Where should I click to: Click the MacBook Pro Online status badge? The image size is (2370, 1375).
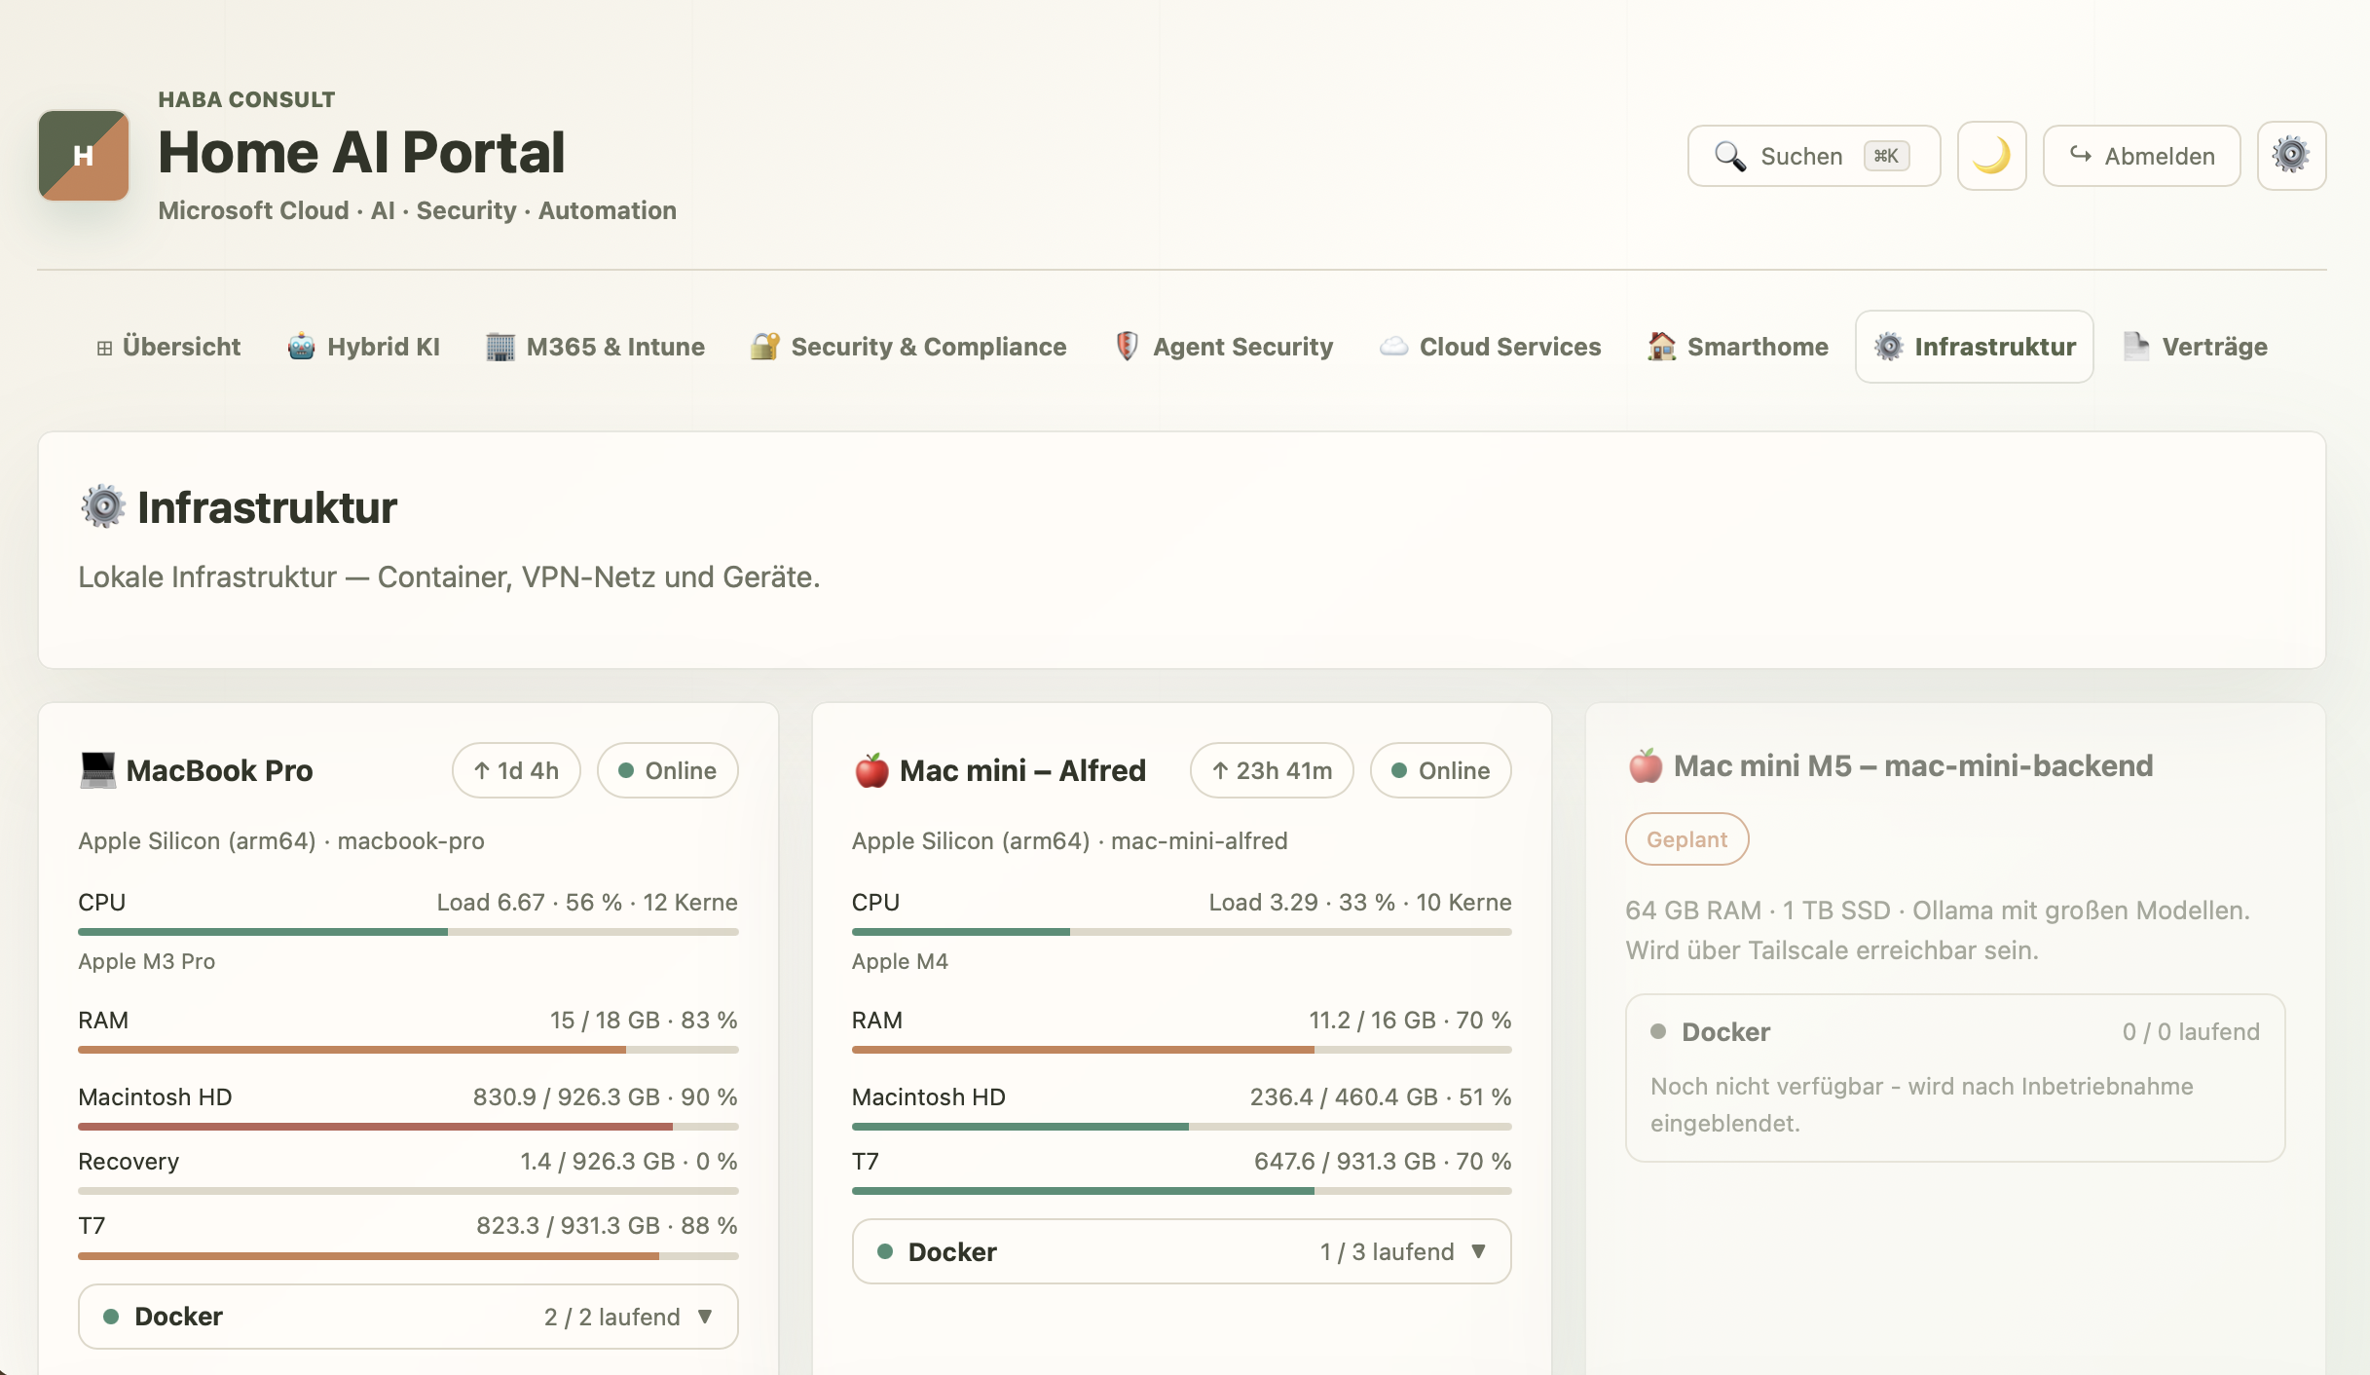(x=668, y=770)
